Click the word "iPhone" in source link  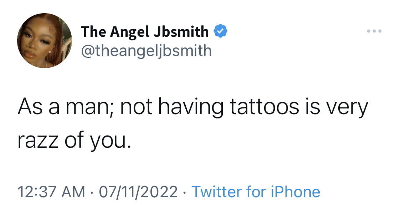coord(295,192)
